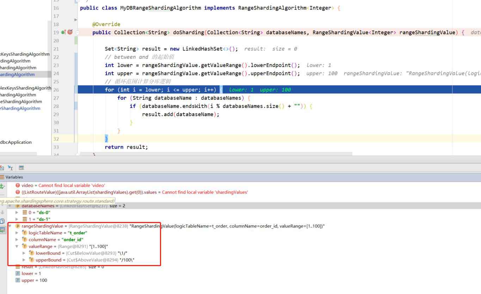The image size is (481, 294).
Task: Click the primitive icon beside lower variable
Action: [x=18, y=274]
